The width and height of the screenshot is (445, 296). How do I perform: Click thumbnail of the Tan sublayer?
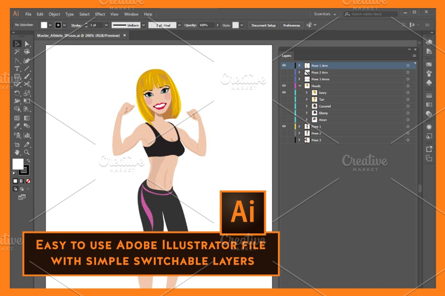point(314,100)
